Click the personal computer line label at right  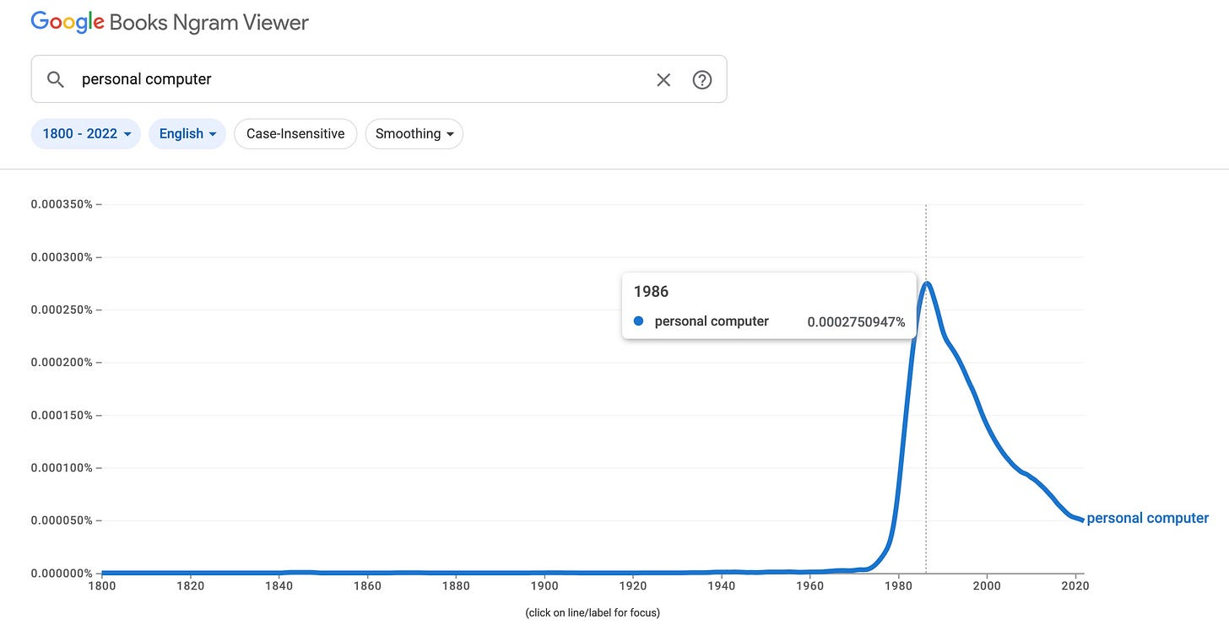(x=1148, y=518)
